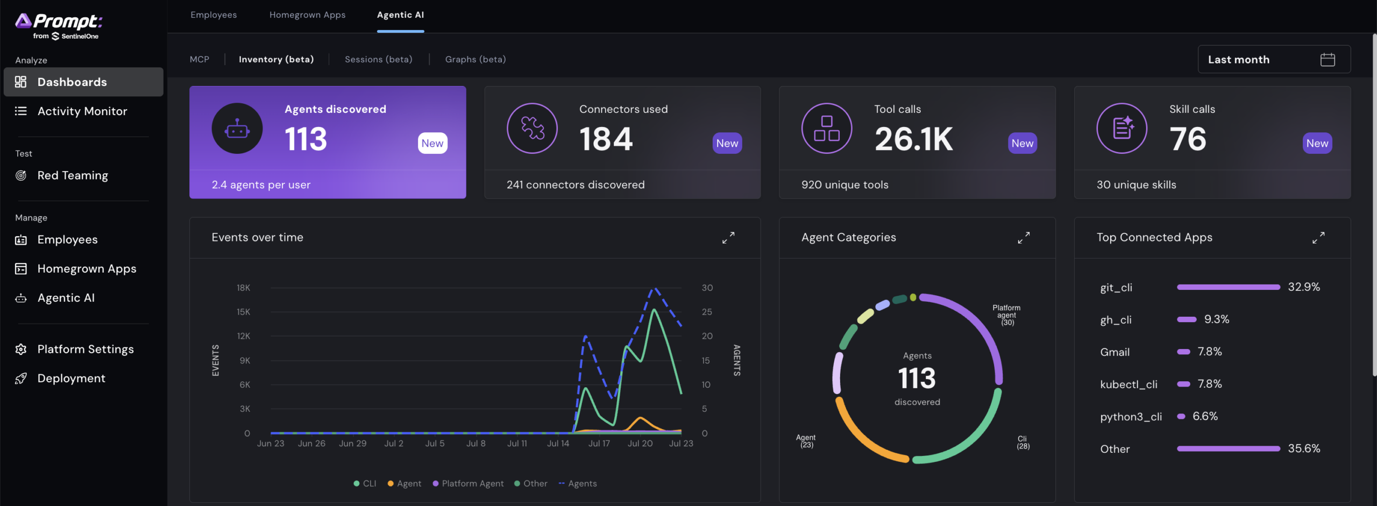
Task: Switch to the Sessions (beta) tab
Action: (379, 59)
